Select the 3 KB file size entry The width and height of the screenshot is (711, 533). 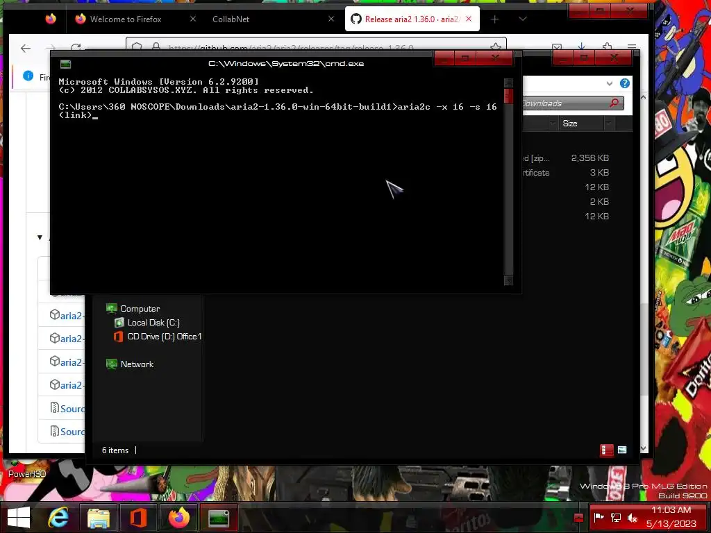coord(599,173)
